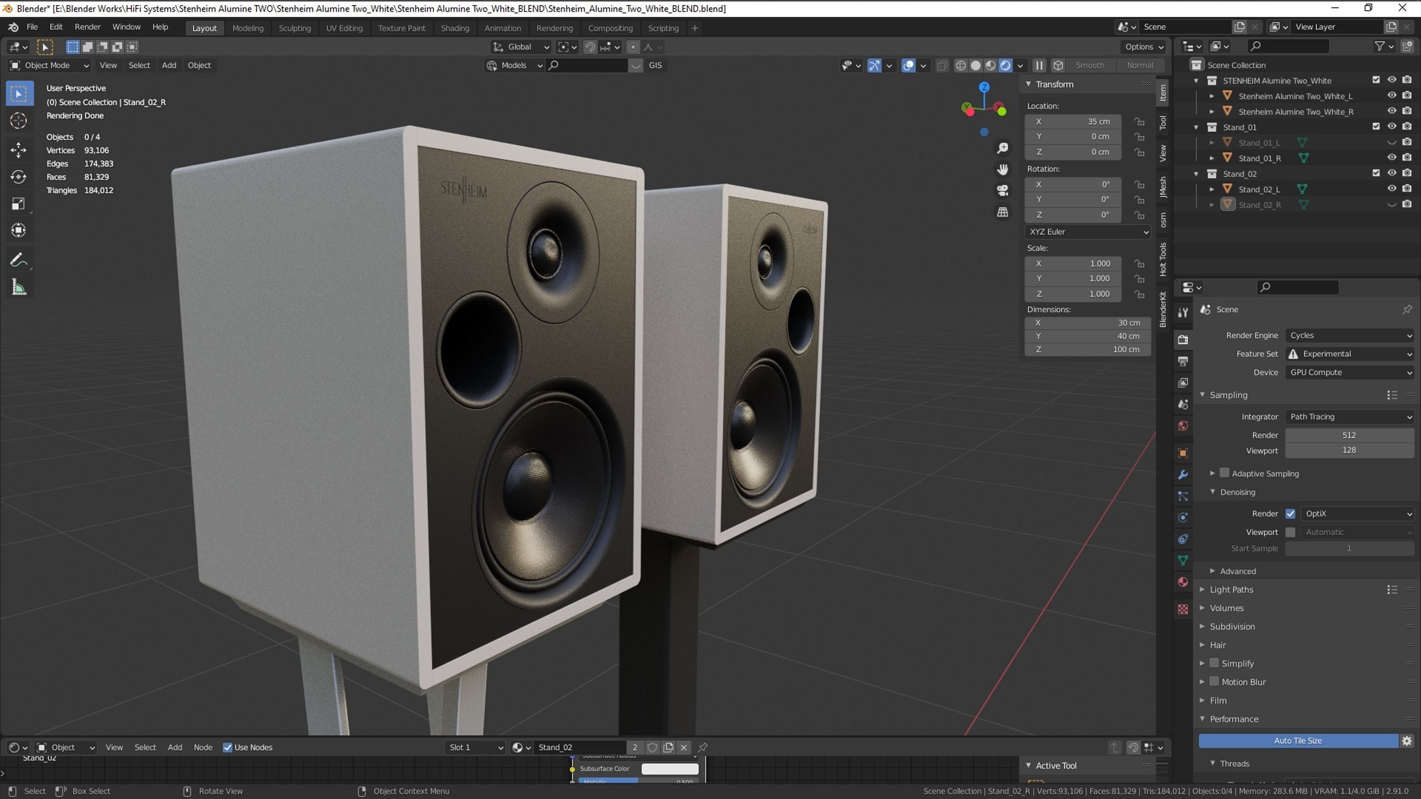
Task: Click the Normal button
Action: (x=1140, y=65)
